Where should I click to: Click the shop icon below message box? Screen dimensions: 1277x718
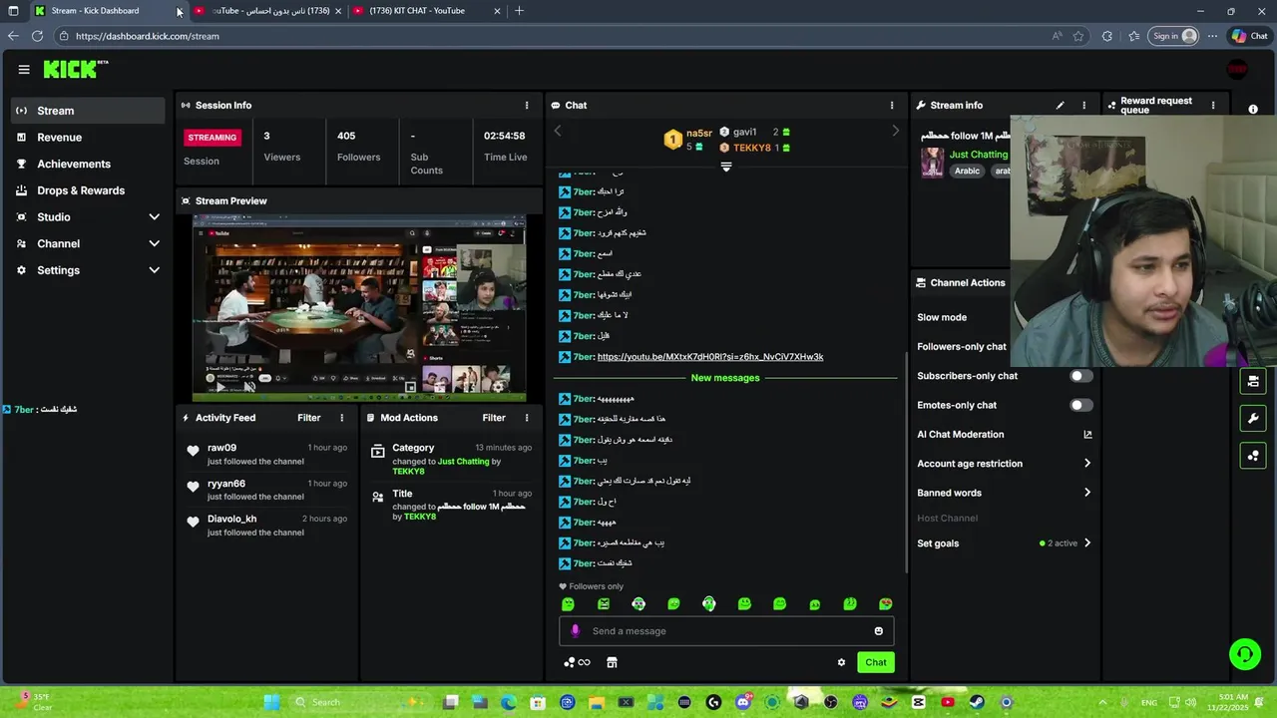[612, 662]
